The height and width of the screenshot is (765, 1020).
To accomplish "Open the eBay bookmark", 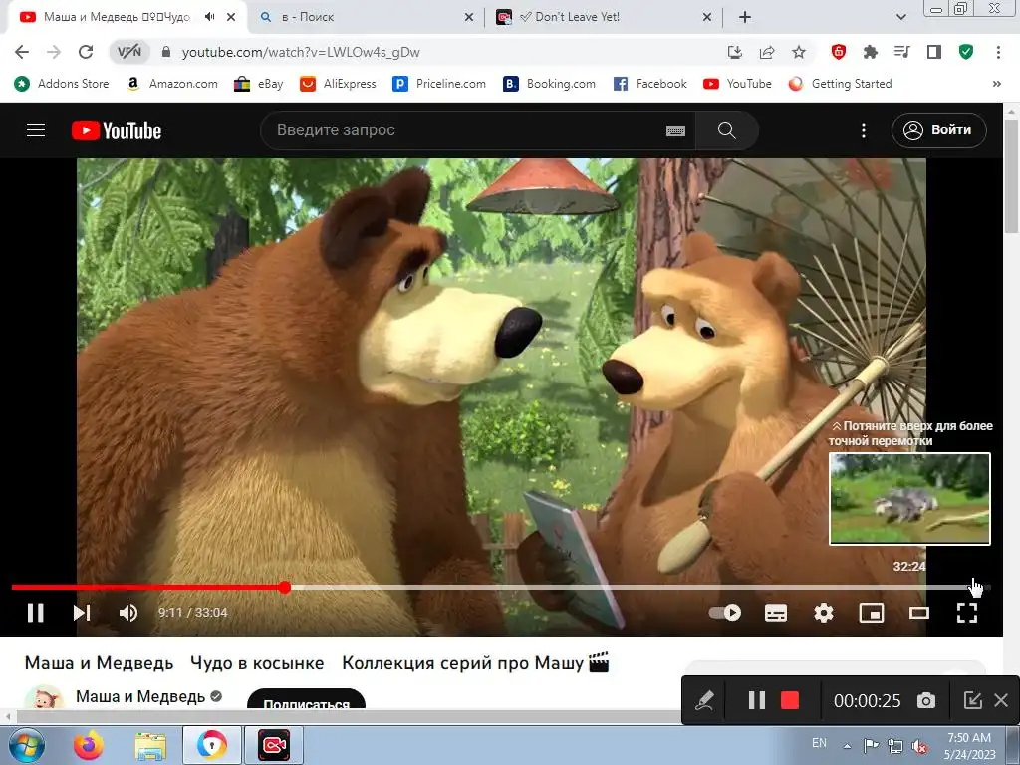I will pyautogui.click(x=259, y=84).
